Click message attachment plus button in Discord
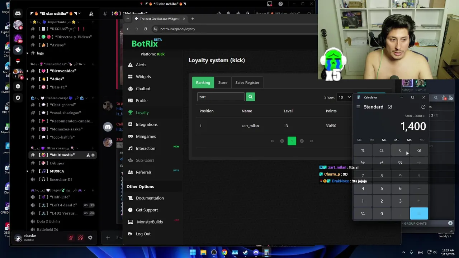Image resolution: width=459 pixels, height=258 pixels. [x=108, y=238]
